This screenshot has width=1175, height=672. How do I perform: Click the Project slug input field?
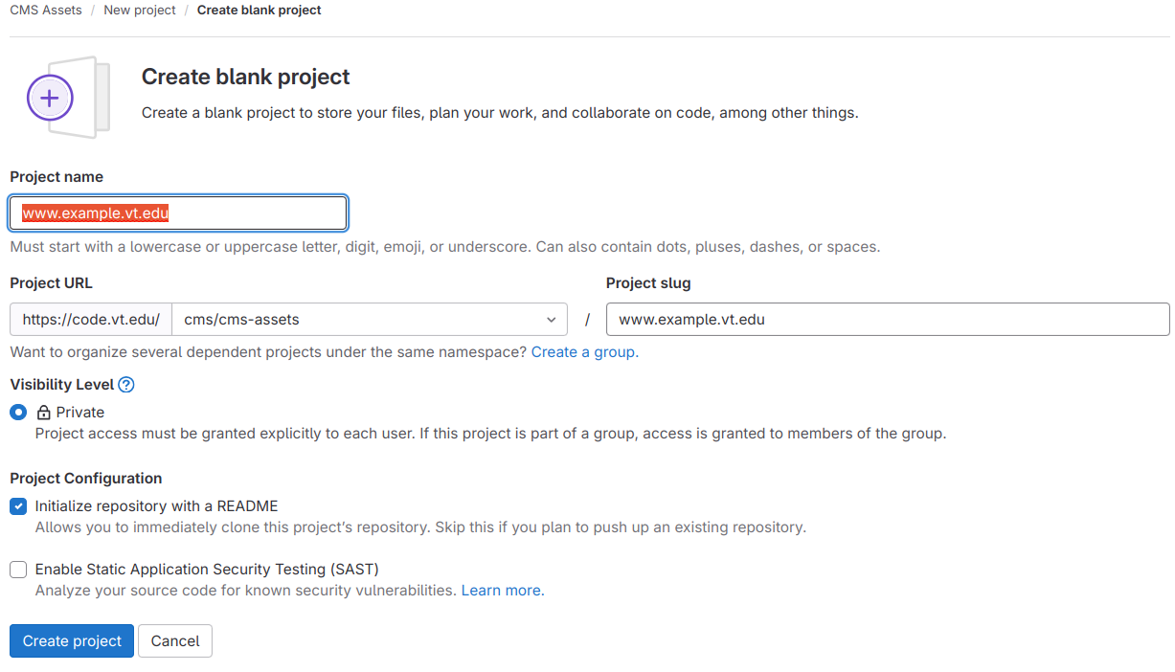(x=887, y=319)
